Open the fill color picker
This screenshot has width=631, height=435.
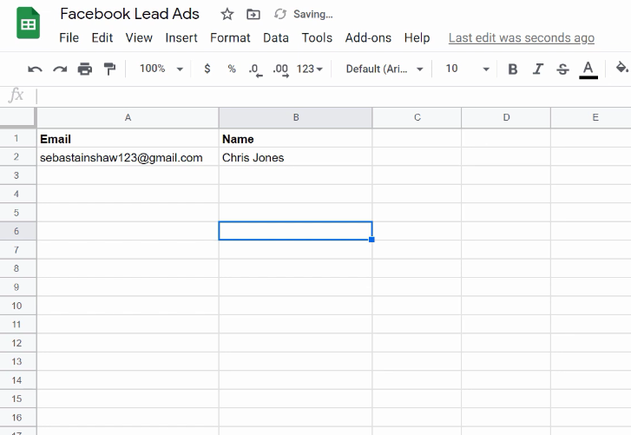pos(621,68)
